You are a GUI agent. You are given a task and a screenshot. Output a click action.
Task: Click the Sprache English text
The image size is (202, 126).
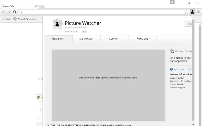click(177, 88)
